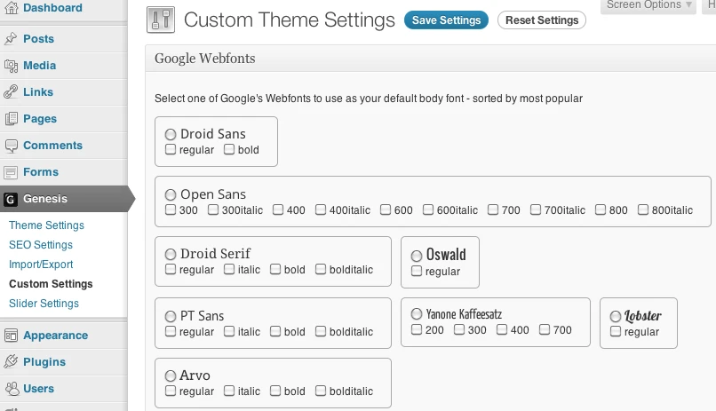Click the Forms icon in sidebar
Image resolution: width=716 pixels, height=411 pixels.
click(x=11, y=172)
